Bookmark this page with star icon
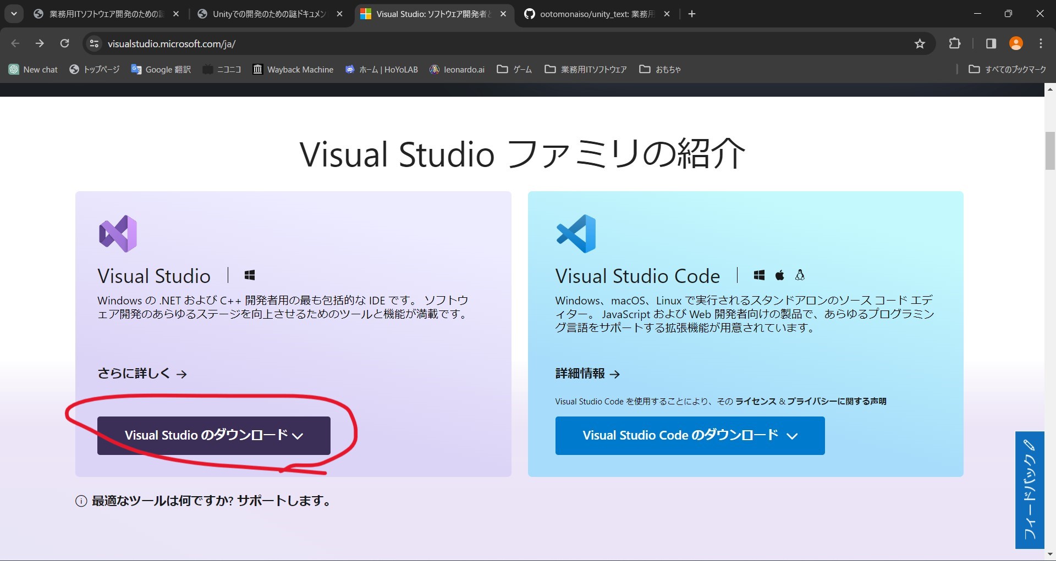 point(920,43)
